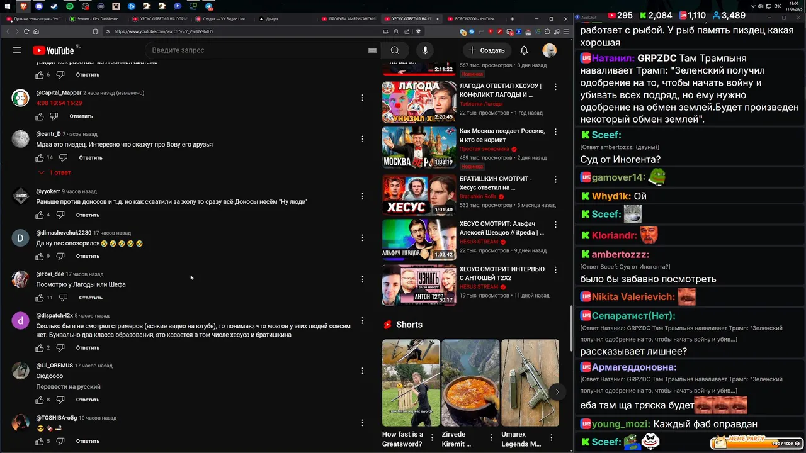Reply to @yyokerr with 'Ответить'
The image size is (806, 453).
click(88, 215)
